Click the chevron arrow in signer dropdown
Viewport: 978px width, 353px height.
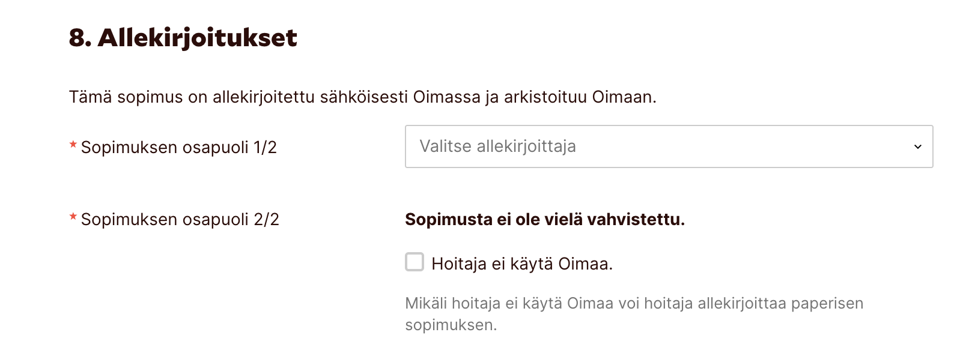(917, 146)
